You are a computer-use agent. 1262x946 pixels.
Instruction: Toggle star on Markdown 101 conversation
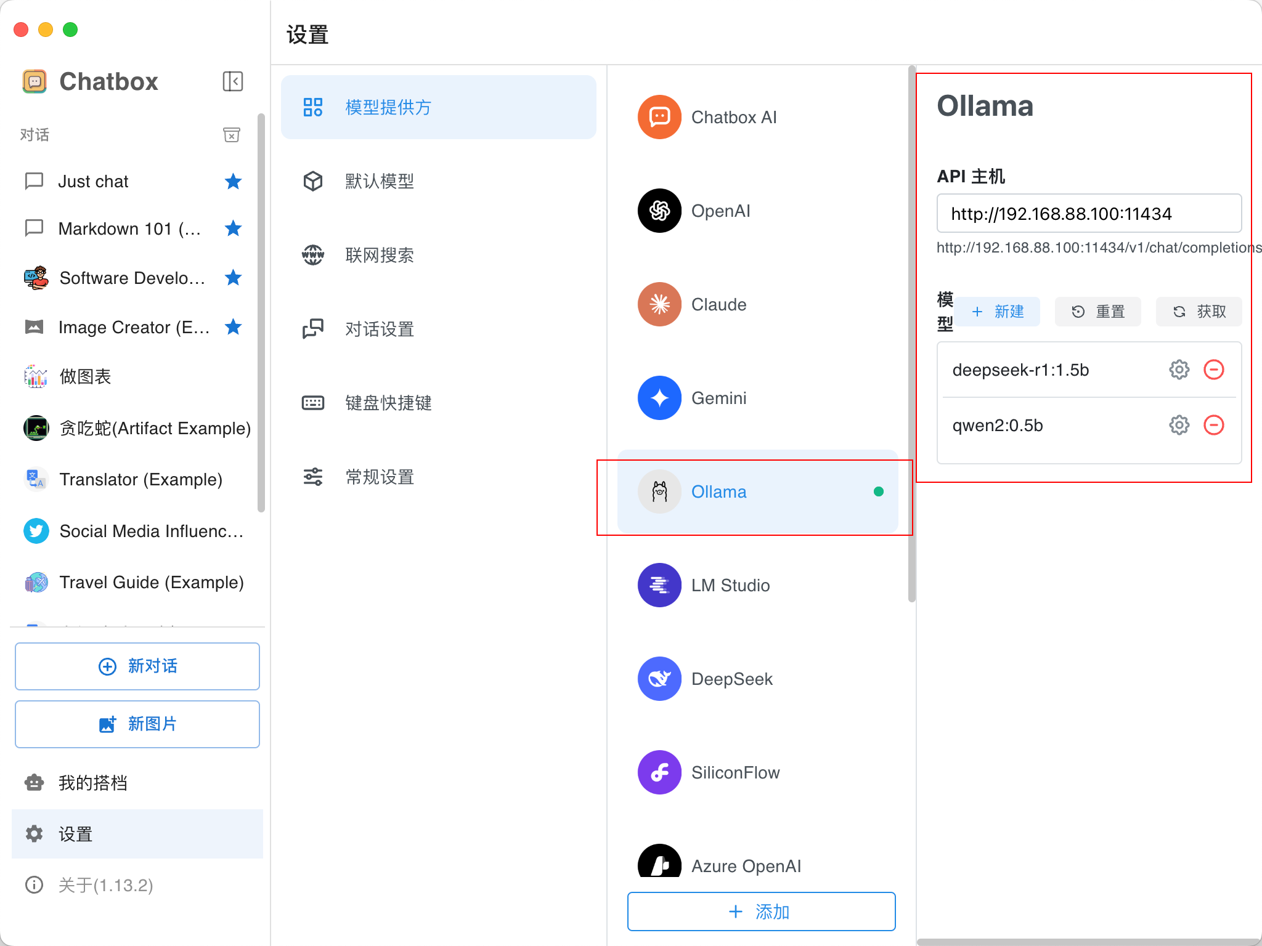[233, 228]
